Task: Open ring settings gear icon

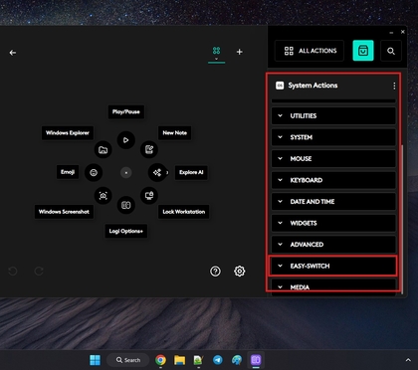Action: pyautogui.click(x=240, y=272)
